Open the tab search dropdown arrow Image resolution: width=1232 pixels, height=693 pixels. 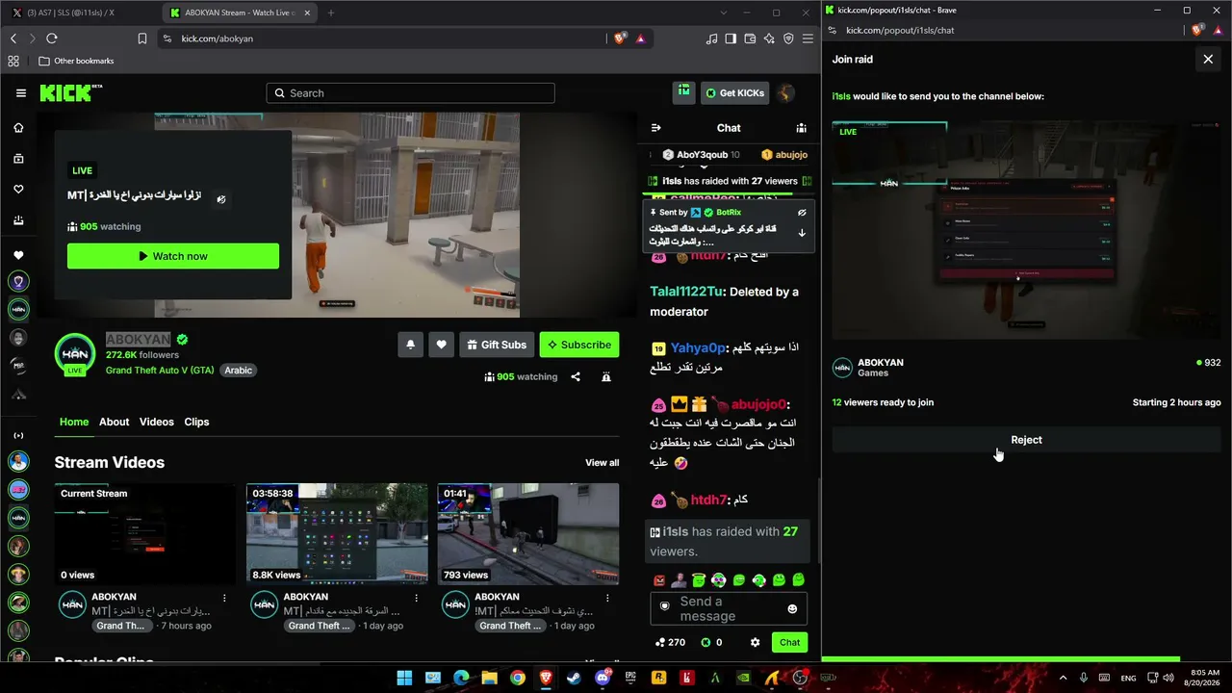tap(724, 13)
